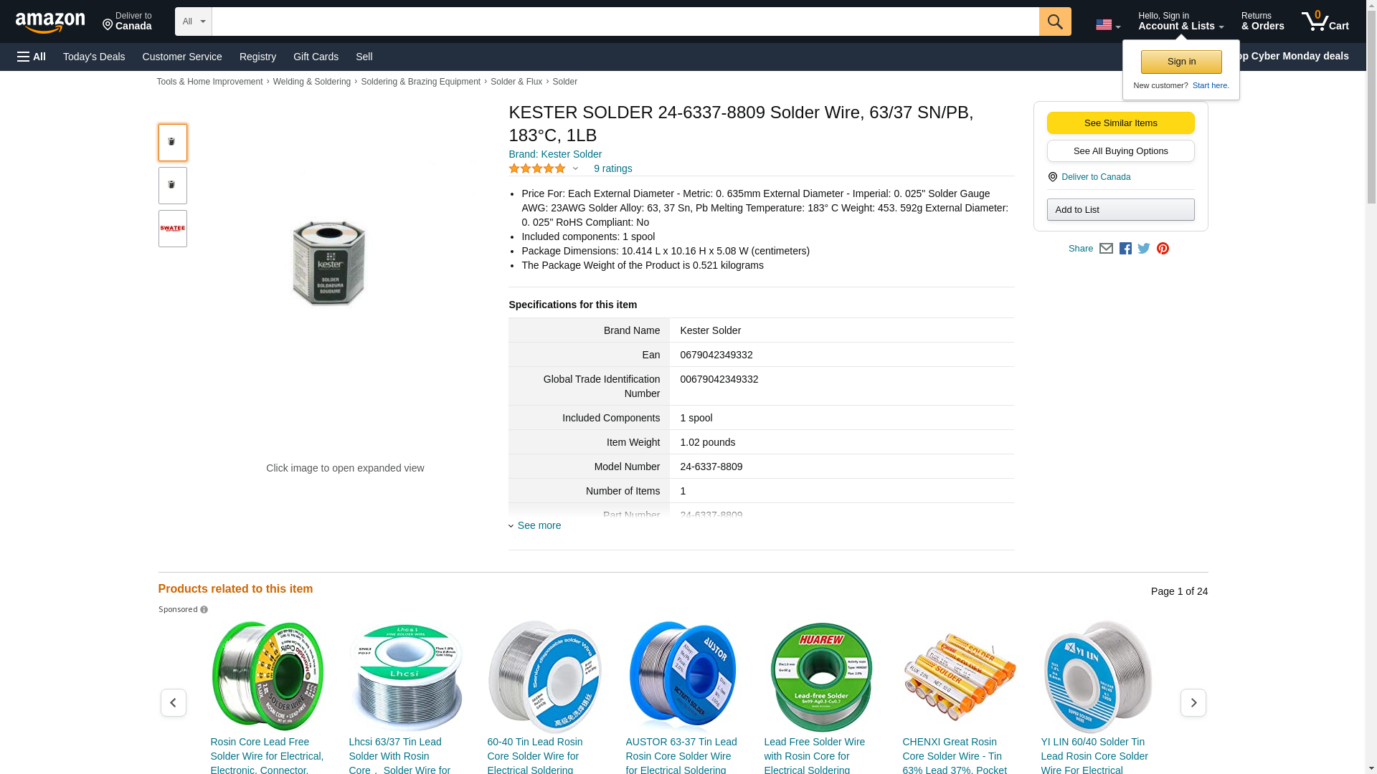Viewport: 1377px width, 774px height.
Task: Open the search category All dropdown
Action: coord(193,21)
